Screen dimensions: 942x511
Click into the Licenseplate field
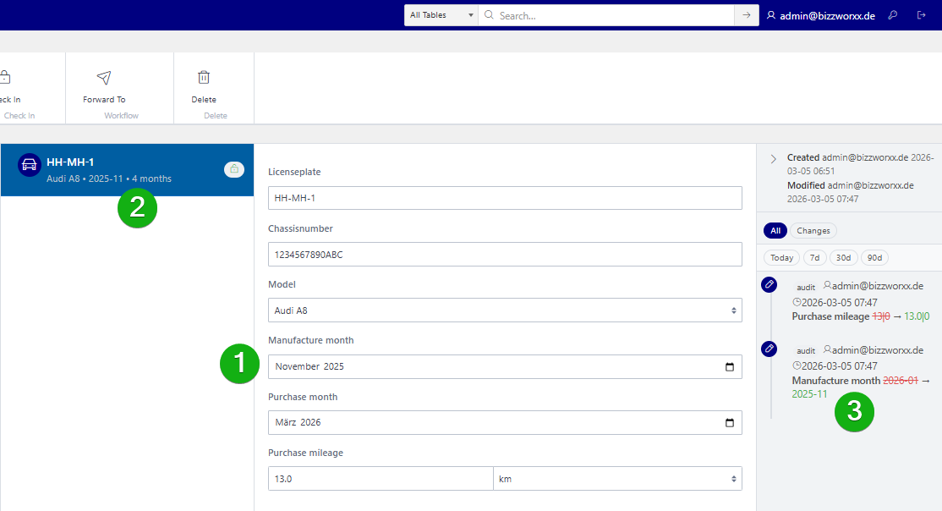505,198
